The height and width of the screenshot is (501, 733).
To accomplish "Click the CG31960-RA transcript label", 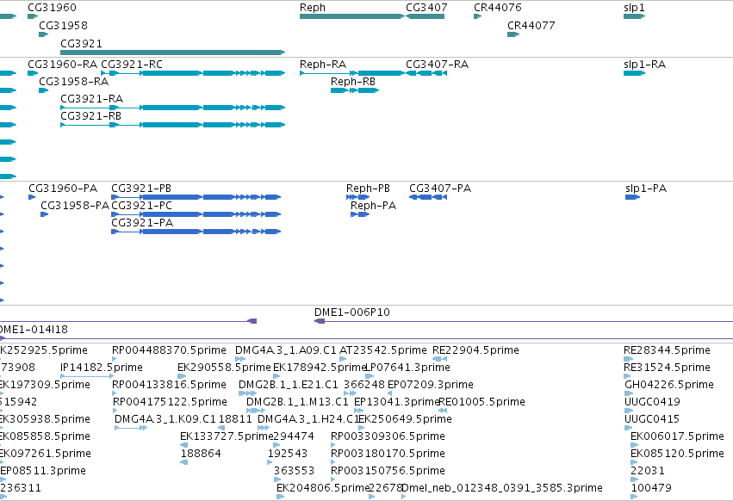I will click(x=63, y=64).
